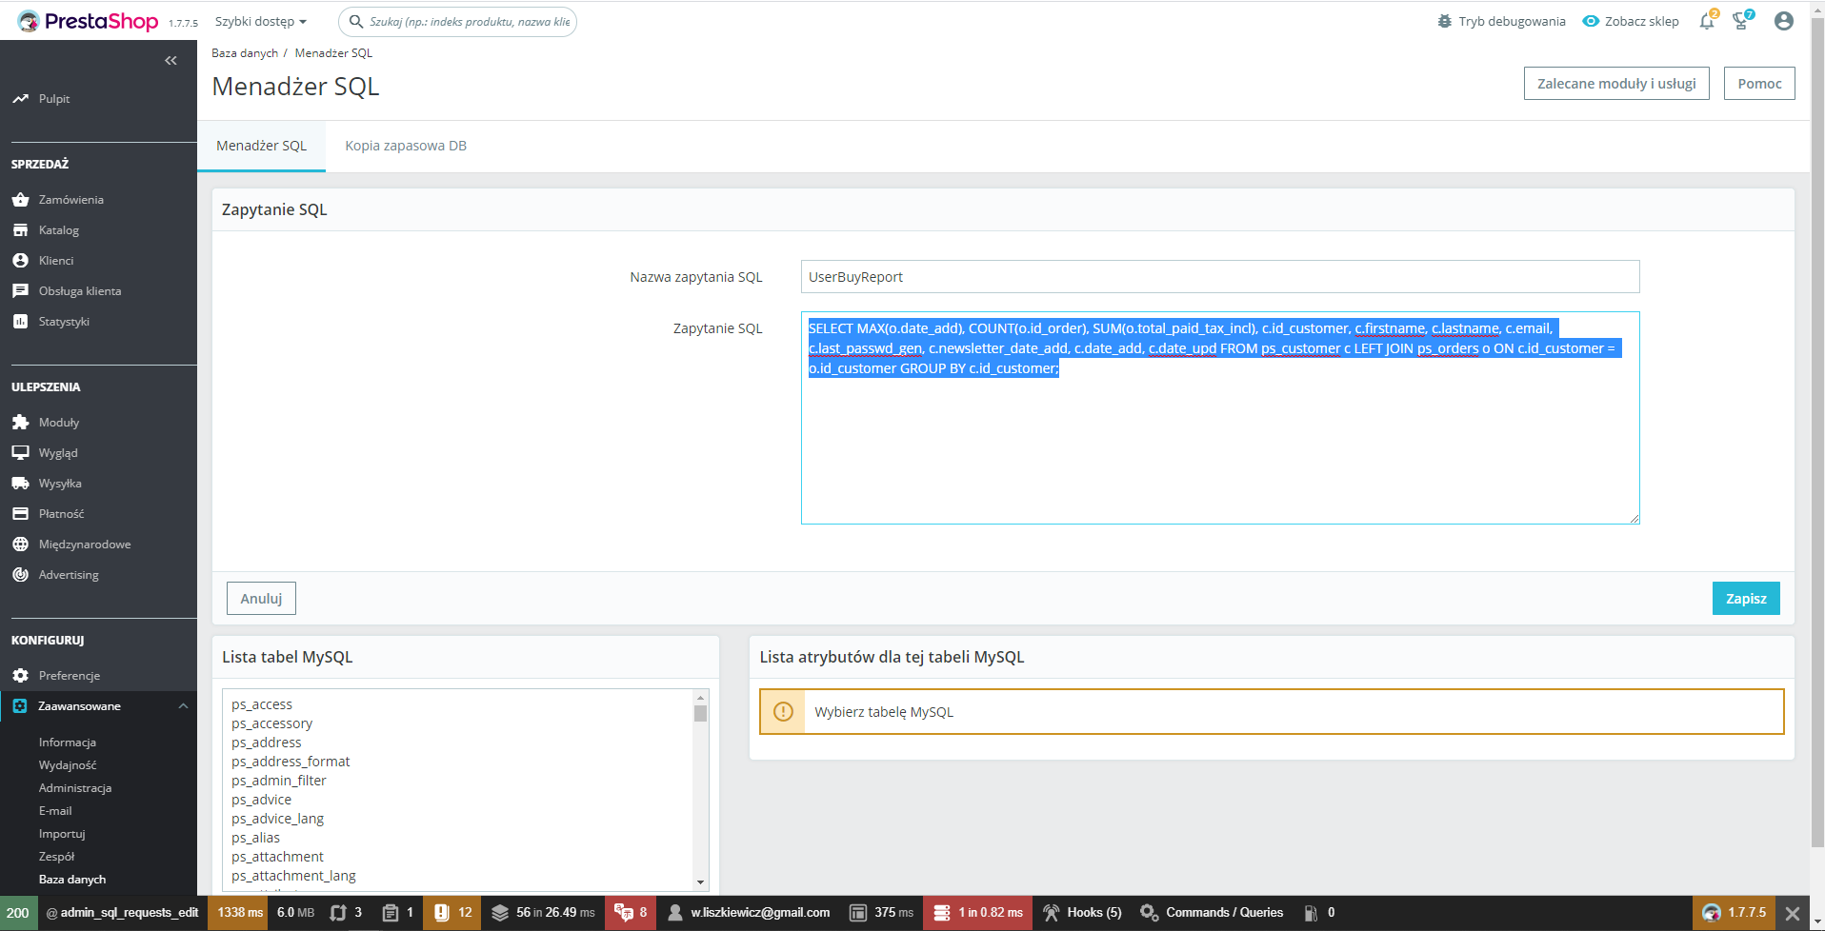Image resolution: width=1825 pixels, height=931 pixels.
Task: Follow the Baza danych breadcrumb link
Action: [x=245, y=53]
